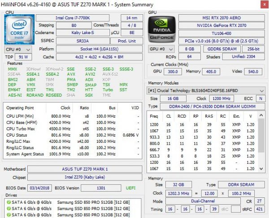Click the BIOS Date 03/14/2018 field
Viewport: 269px width, 218px height.
[x=39, y=188]
